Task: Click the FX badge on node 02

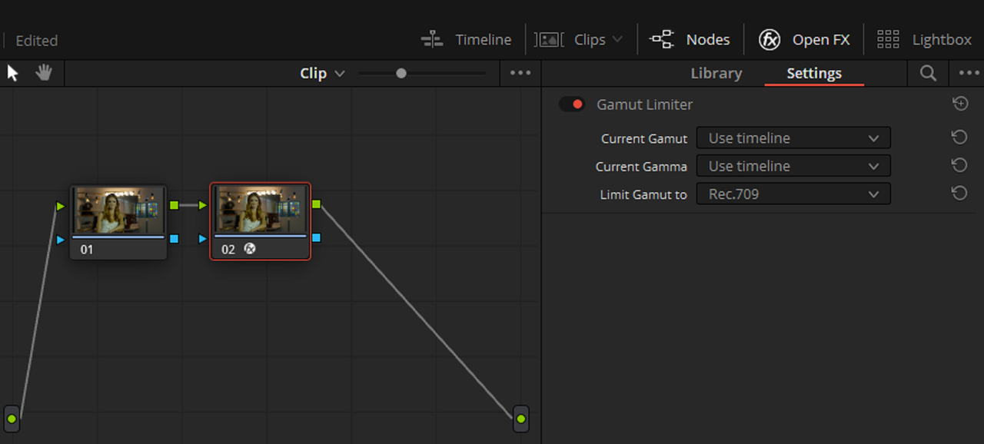Action: 249,249
